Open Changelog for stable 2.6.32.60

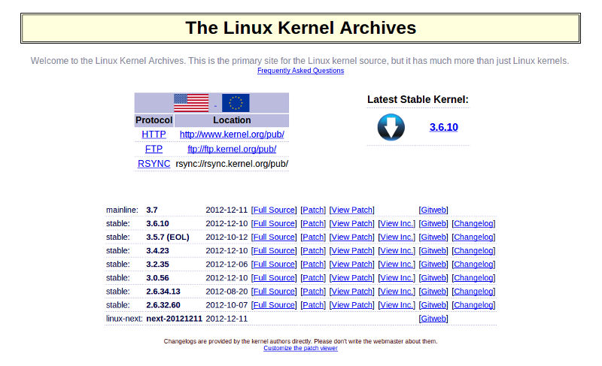(x=474, y=305)
